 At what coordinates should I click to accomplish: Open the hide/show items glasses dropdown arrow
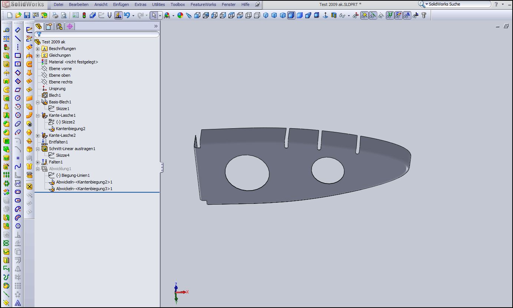click(x=349, y=16)
